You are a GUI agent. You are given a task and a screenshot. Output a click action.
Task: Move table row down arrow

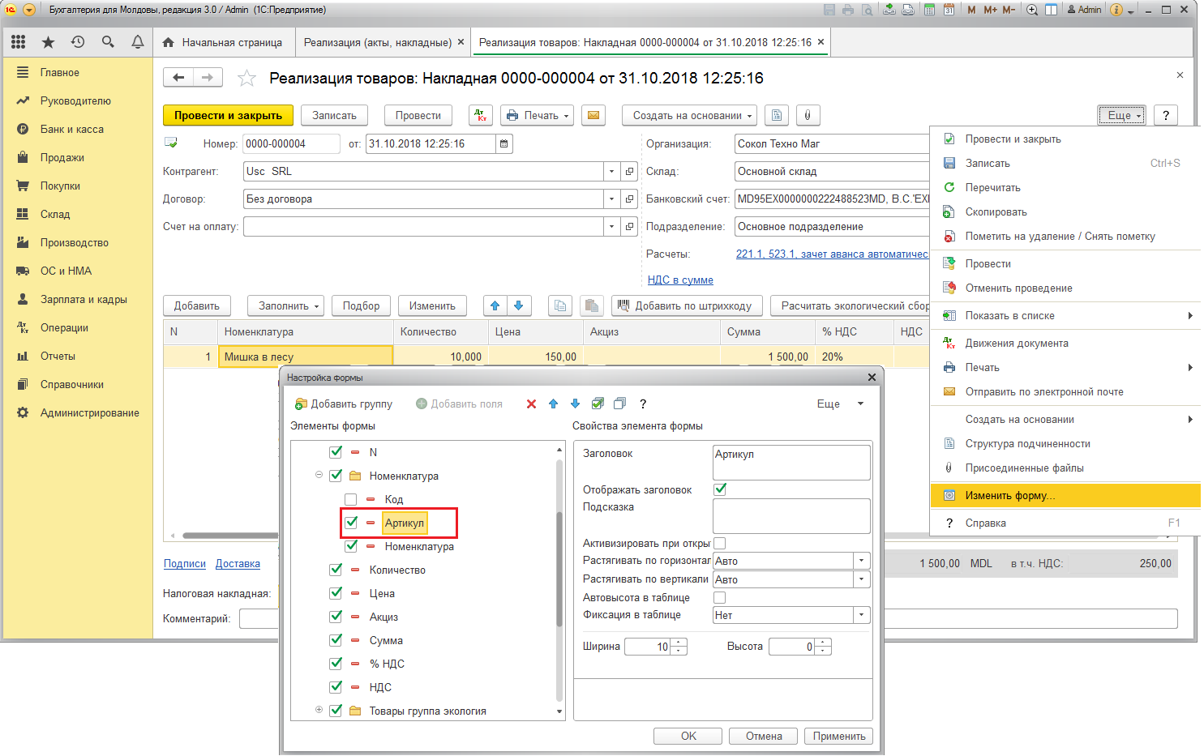pos(519,305)
